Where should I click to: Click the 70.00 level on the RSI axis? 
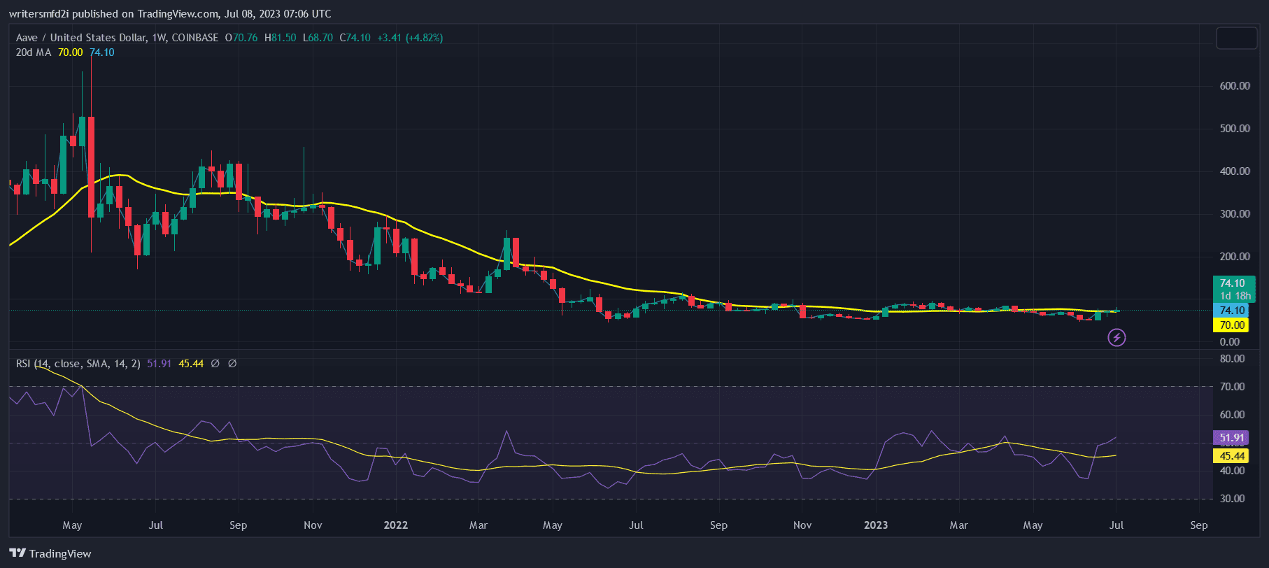1232,387
